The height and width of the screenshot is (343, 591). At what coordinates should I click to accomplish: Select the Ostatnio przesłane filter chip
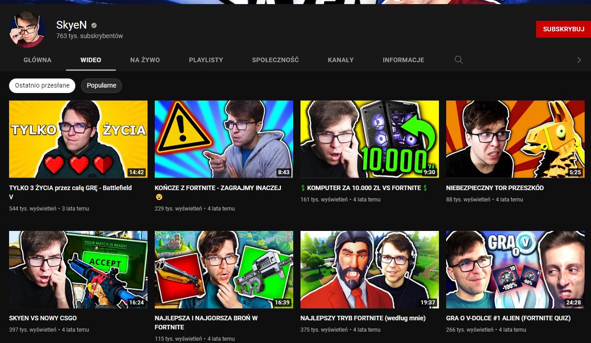click(42, 85)
